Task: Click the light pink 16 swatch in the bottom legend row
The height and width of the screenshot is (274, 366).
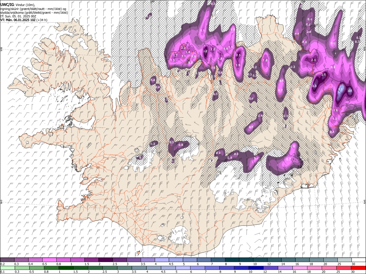Action: tap(300, 268)
